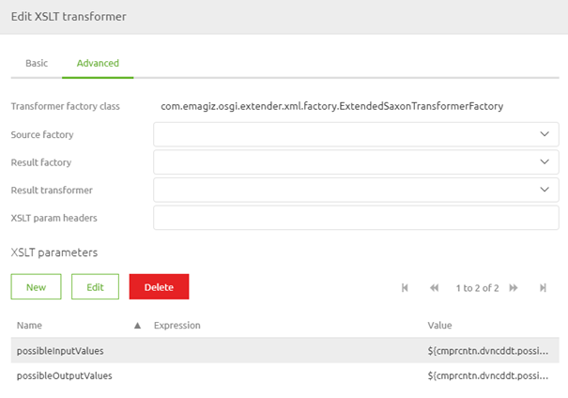The image size is (568, 398).
Task: Click the '1 to 2 of 2' pager text
Action: (478, 288)
